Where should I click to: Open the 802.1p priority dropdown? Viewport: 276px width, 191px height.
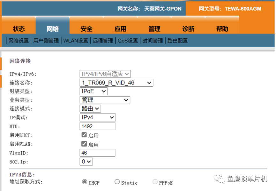coord(86,162)
